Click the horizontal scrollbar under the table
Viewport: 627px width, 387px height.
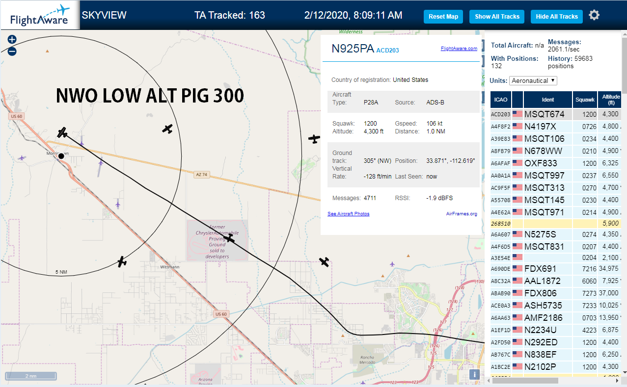(524, 380)
